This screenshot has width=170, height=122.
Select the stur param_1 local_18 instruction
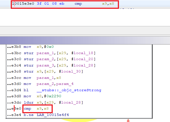[x=51, y=53]
